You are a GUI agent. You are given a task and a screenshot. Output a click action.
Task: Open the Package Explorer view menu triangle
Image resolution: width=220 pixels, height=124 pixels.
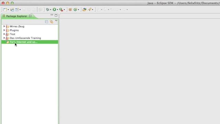point(56,21)
